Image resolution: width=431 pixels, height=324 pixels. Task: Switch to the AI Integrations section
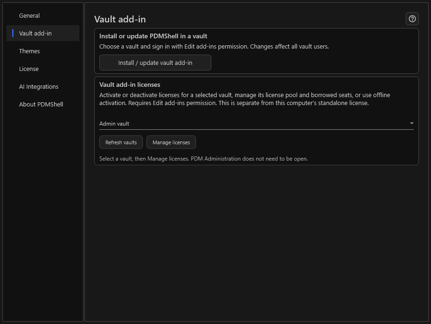(43, 87)
